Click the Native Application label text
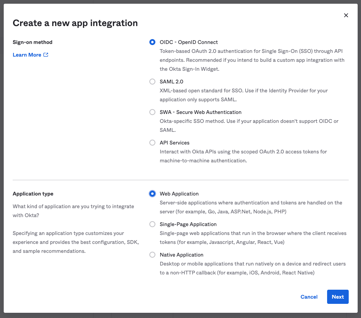The height and width of the screenshot is (318, 361). click(x=181, y=255)
